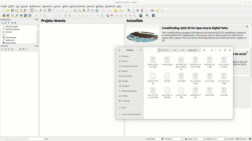Click the Zoom Out magnifier tool
This screenshot has width=252, height=141.
tap(45, 11)
